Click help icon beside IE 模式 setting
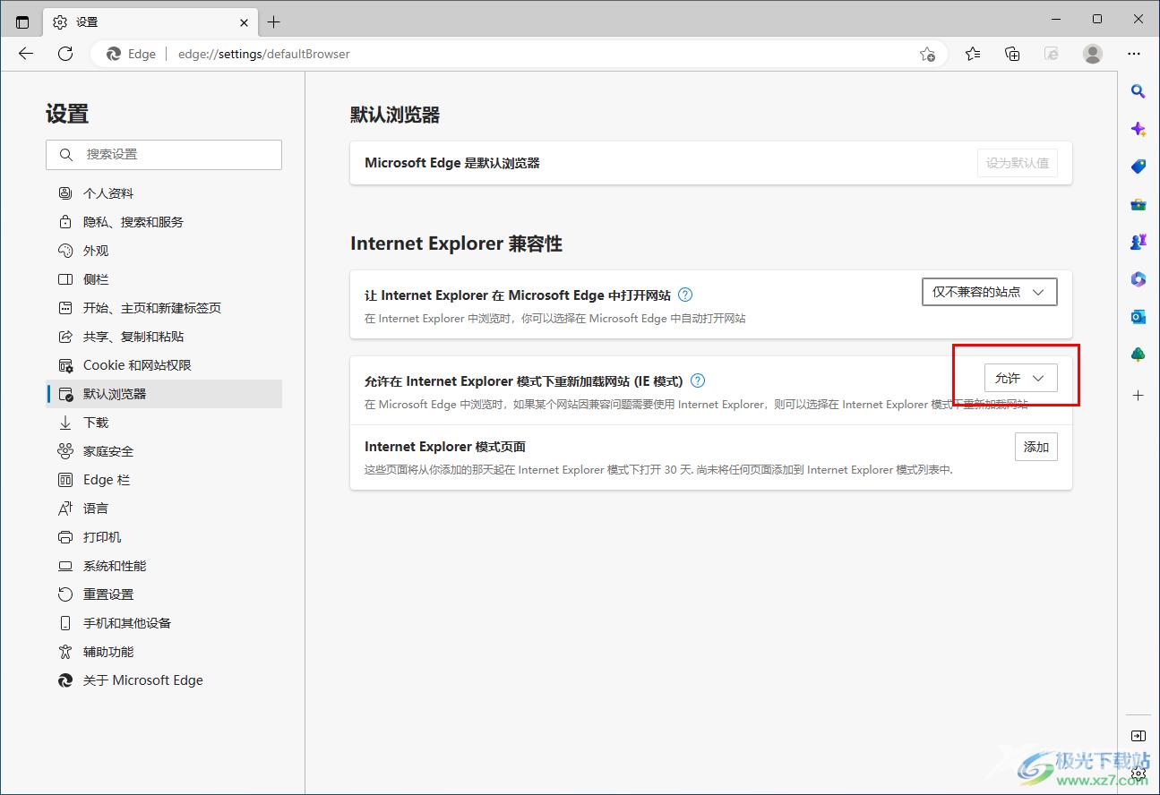This screenshot has width=1160, height=795. click(698, 380)
